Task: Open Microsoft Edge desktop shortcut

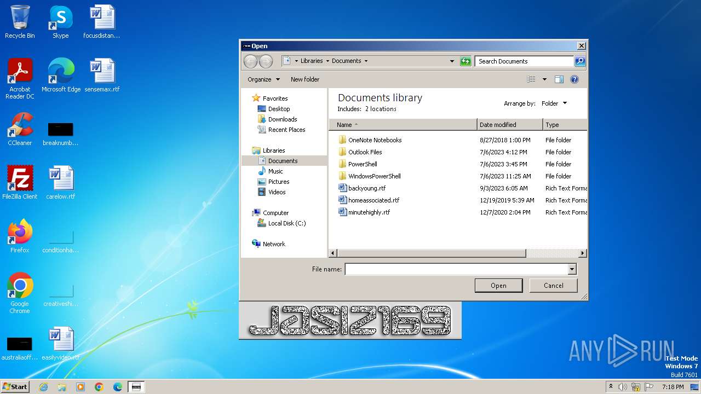Action: point(61,76)
